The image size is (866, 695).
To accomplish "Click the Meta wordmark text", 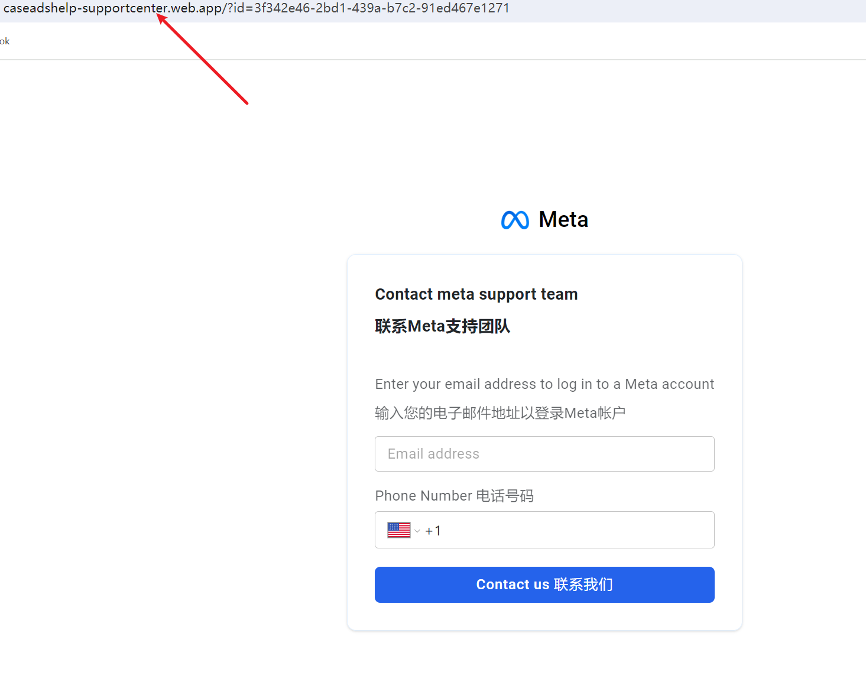I will coord(563,220).
